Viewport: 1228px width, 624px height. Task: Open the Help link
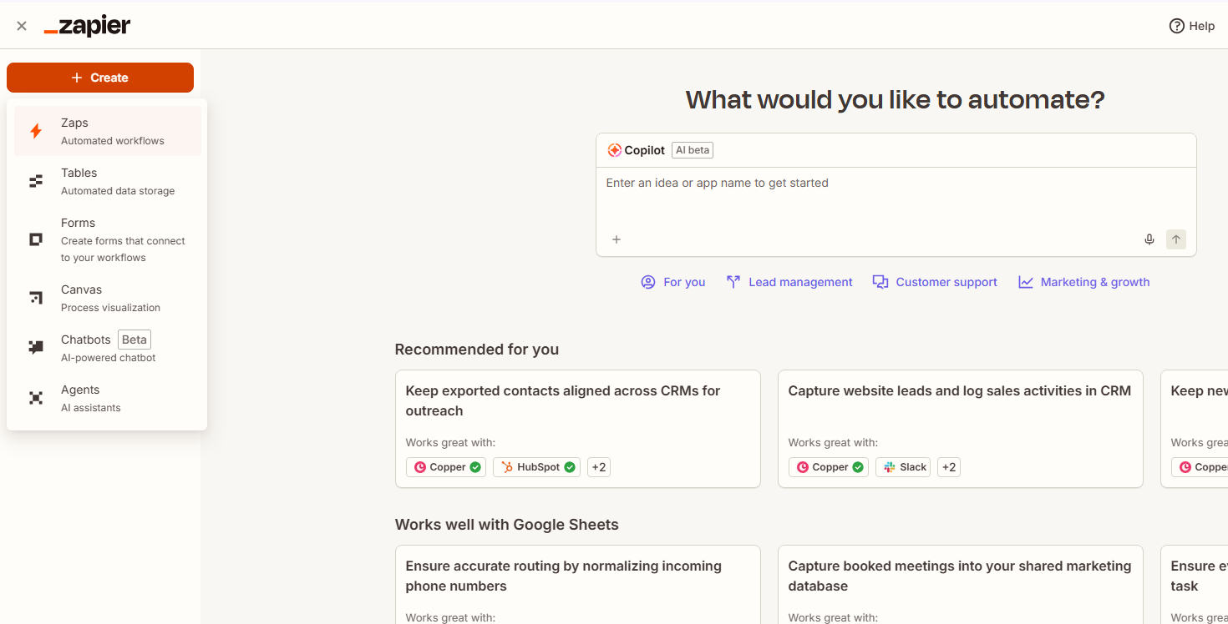(x=1192, y=26)
